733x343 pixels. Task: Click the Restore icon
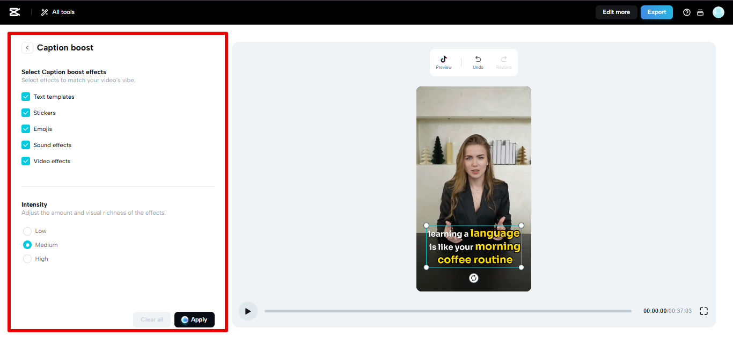pyautogui.click(x=503, y=61)
